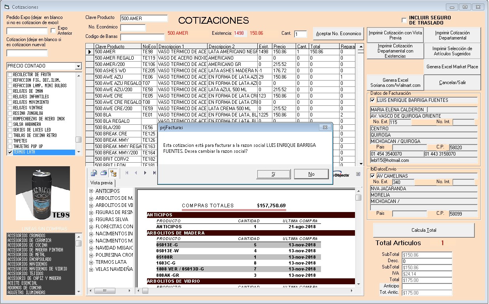
Task: Enable Incluir Seguro de Traslado checkbox
Action: tap(404, 20)
